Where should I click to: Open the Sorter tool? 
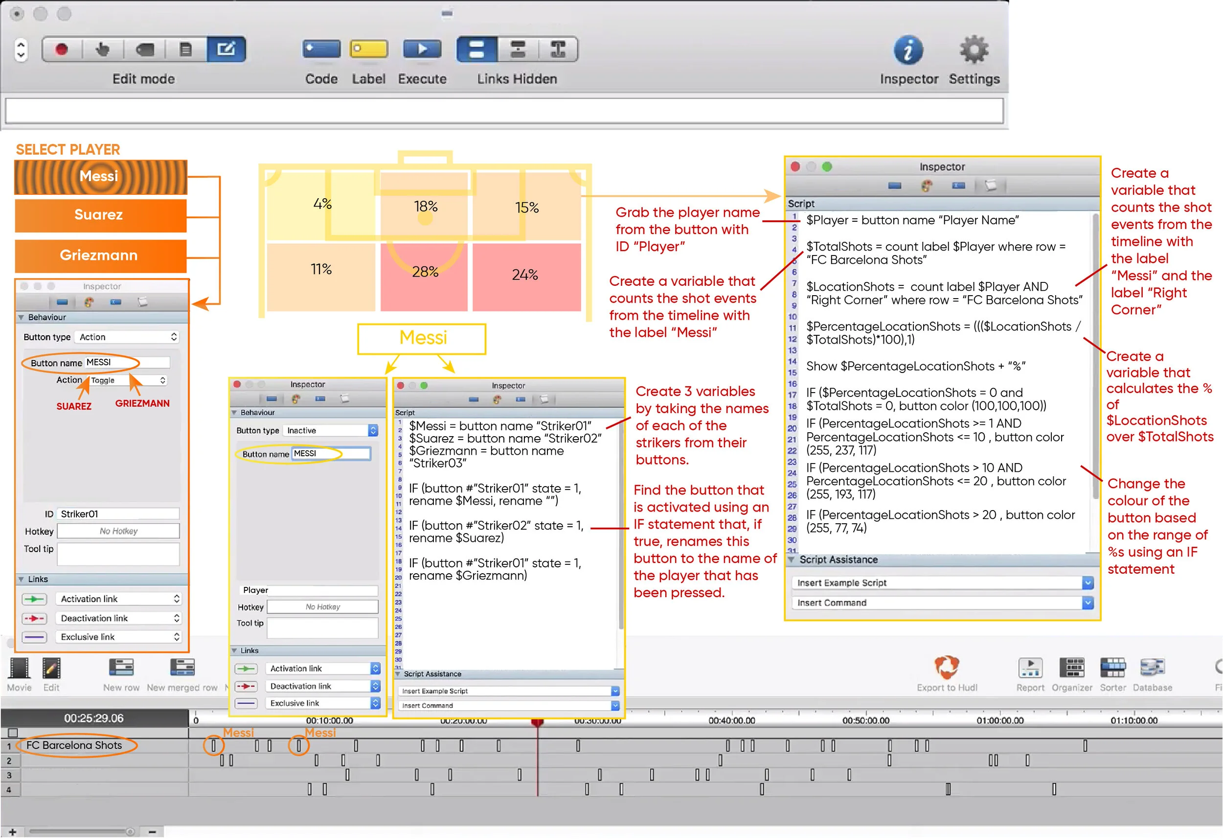coord(1112,668)
